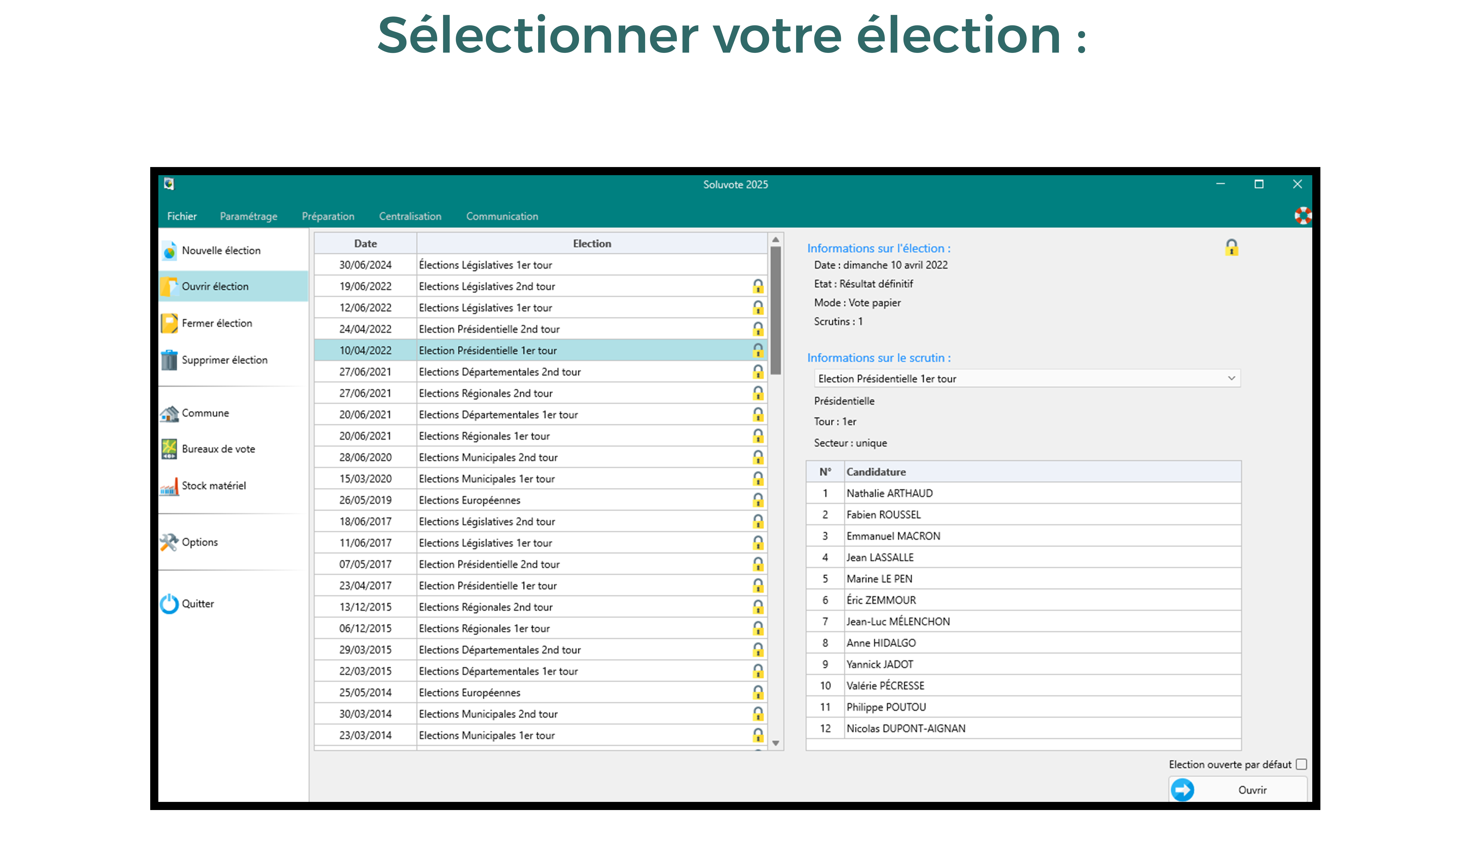Click the Nouvelle élection pie chart icon
The image size is (1464, 868).
click(169, 251)
